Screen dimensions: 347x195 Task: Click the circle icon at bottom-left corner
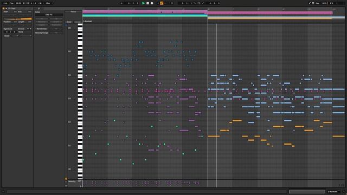click(x=3, y=192)
